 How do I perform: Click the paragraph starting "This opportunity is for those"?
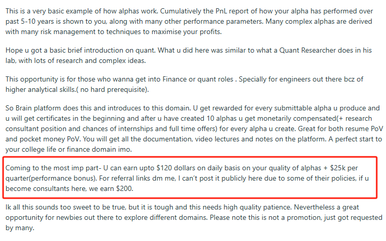184,84
